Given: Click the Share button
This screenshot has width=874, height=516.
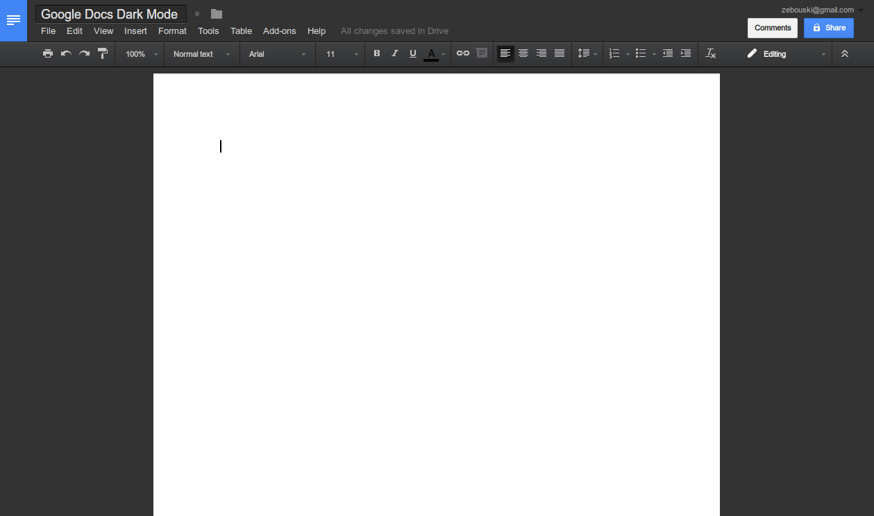Looking at the screenshot, I should pos(828,28).
